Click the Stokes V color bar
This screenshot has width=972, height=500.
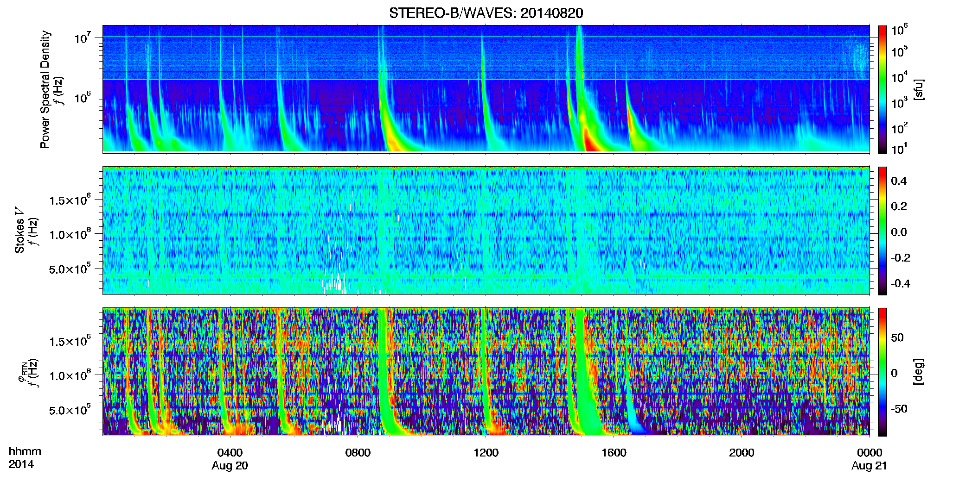pos(882,231)
